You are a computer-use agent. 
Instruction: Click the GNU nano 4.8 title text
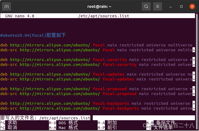(20, 16)
